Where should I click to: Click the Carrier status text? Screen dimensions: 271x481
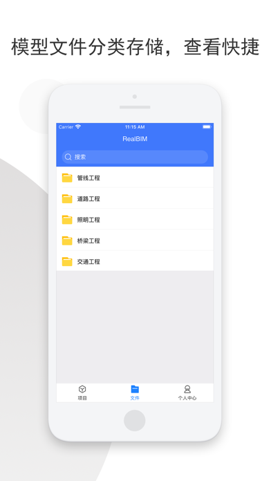tap(66, 127)
